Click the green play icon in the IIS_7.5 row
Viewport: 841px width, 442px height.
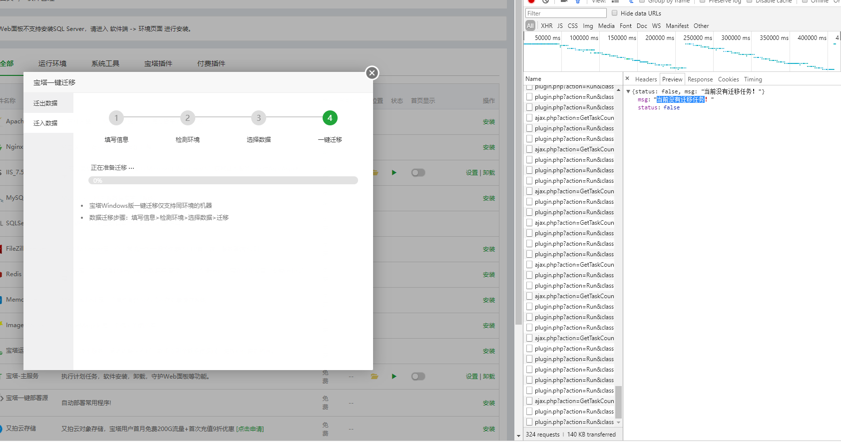[394, 173]
